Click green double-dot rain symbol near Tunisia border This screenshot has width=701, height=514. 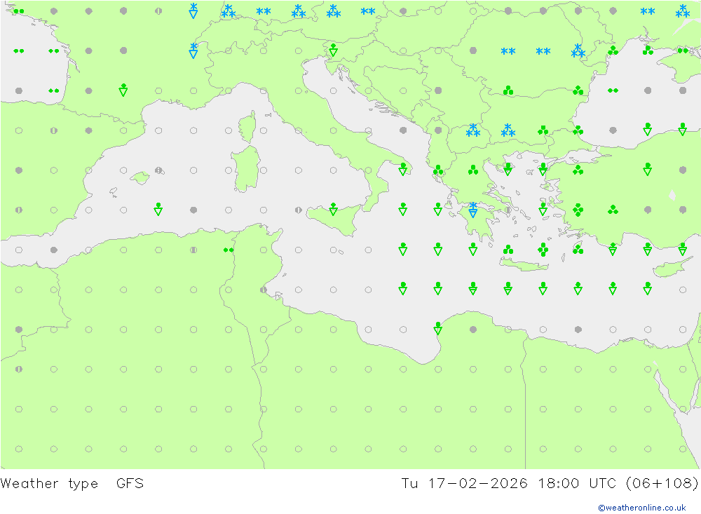[228, 250]
